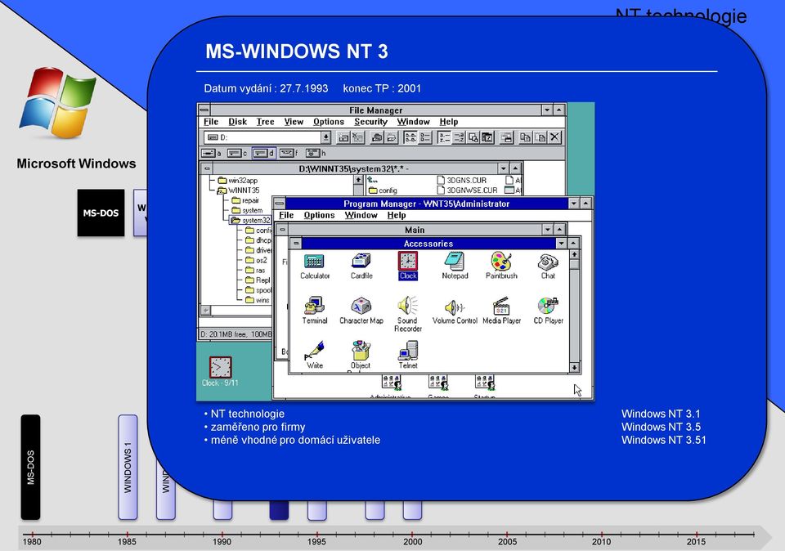Open the File Manager window control-menu box
Image resolution: width=785 pixels, height=551 pixels.
(x=204, y=110)
